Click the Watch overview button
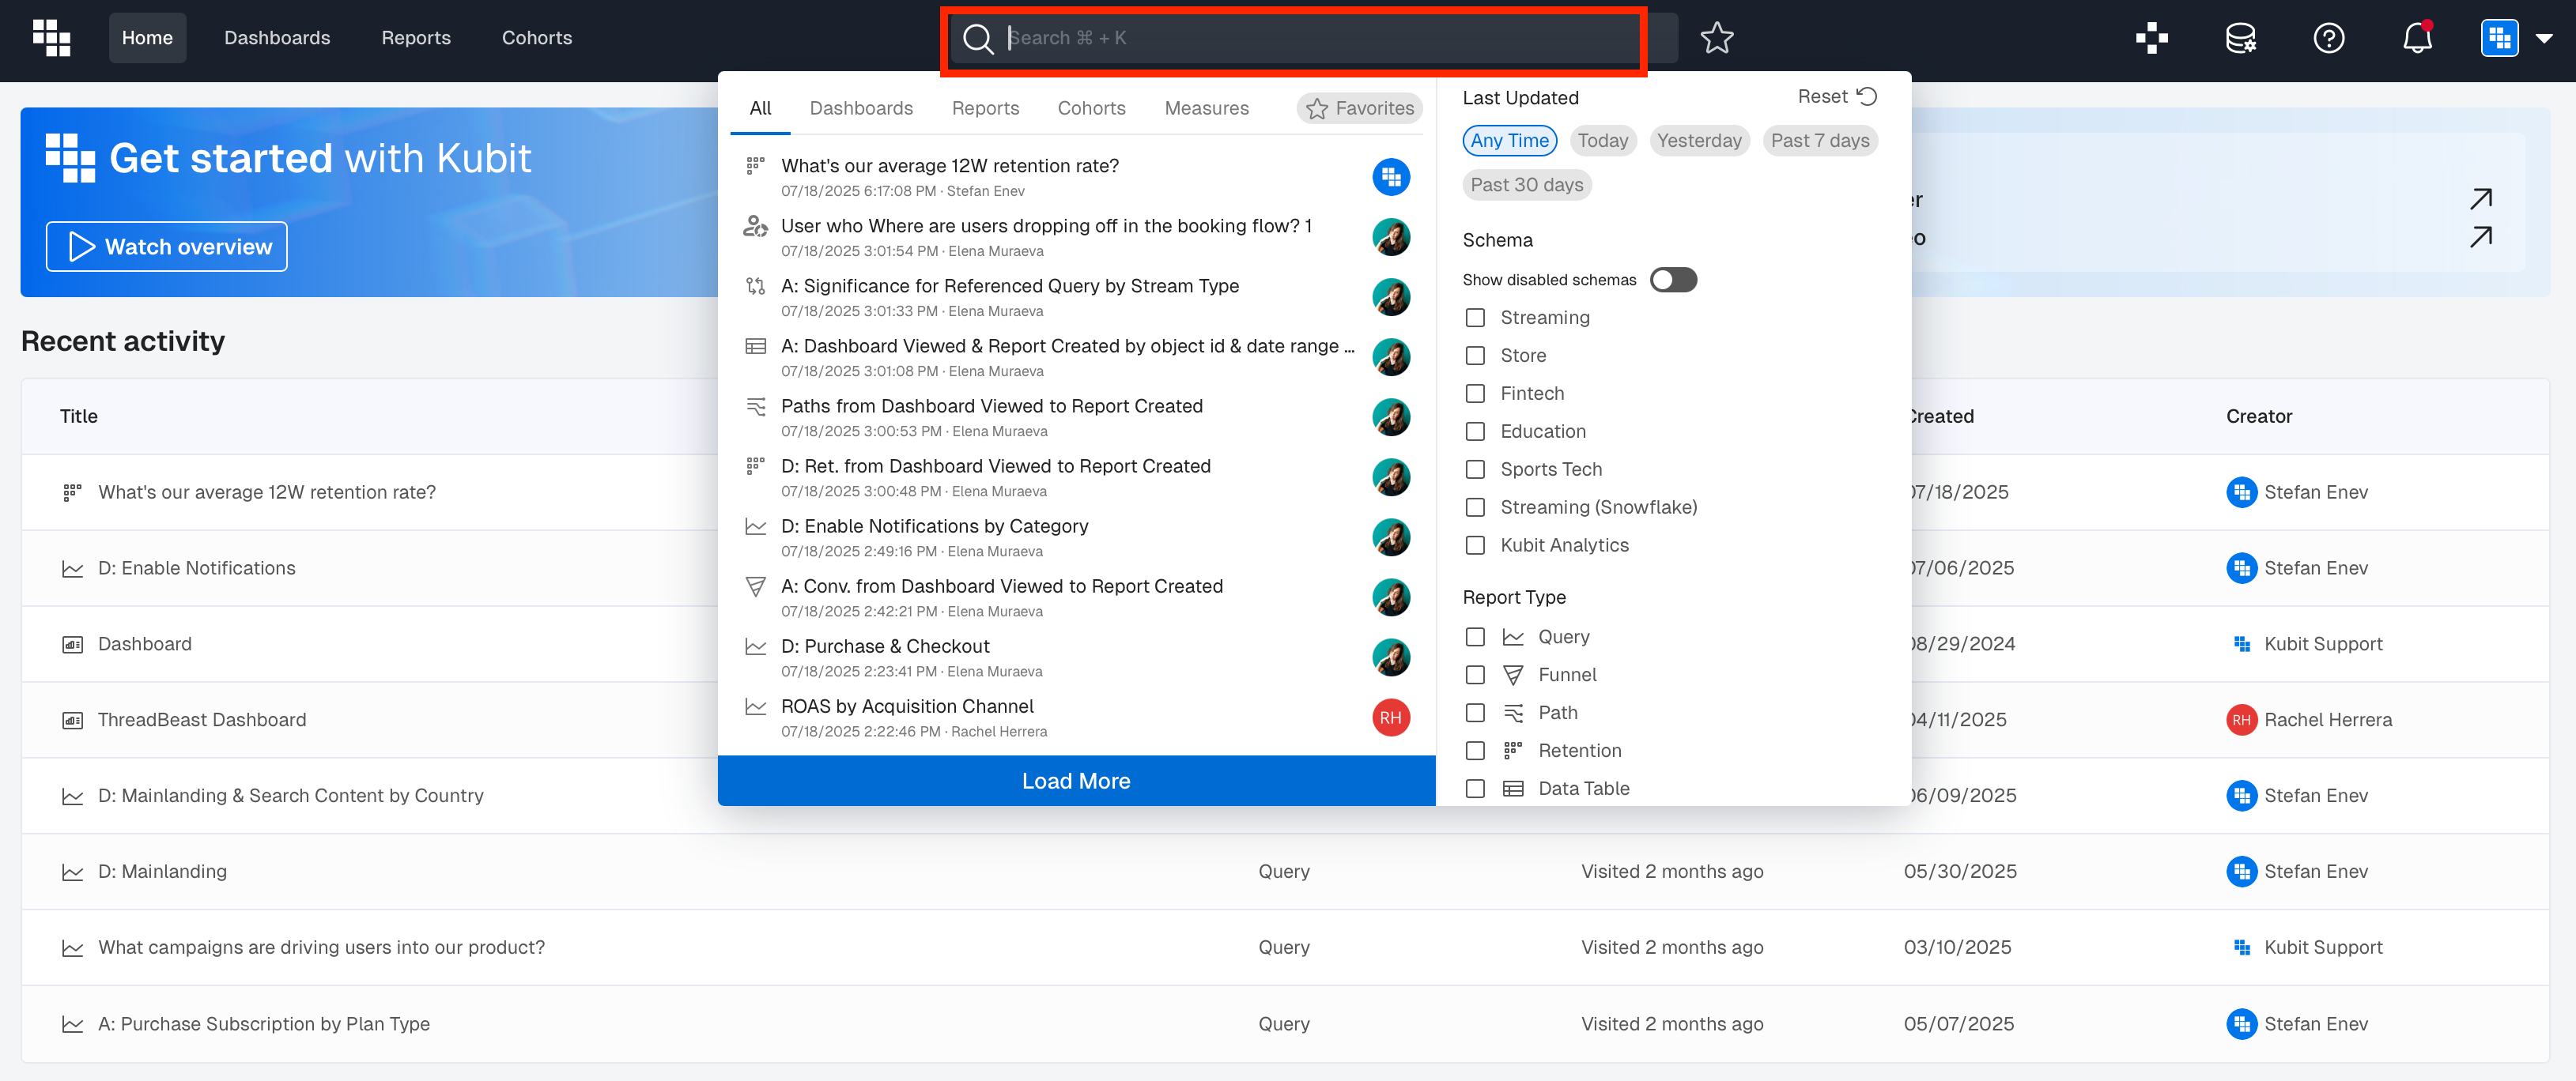 [167, 247]
